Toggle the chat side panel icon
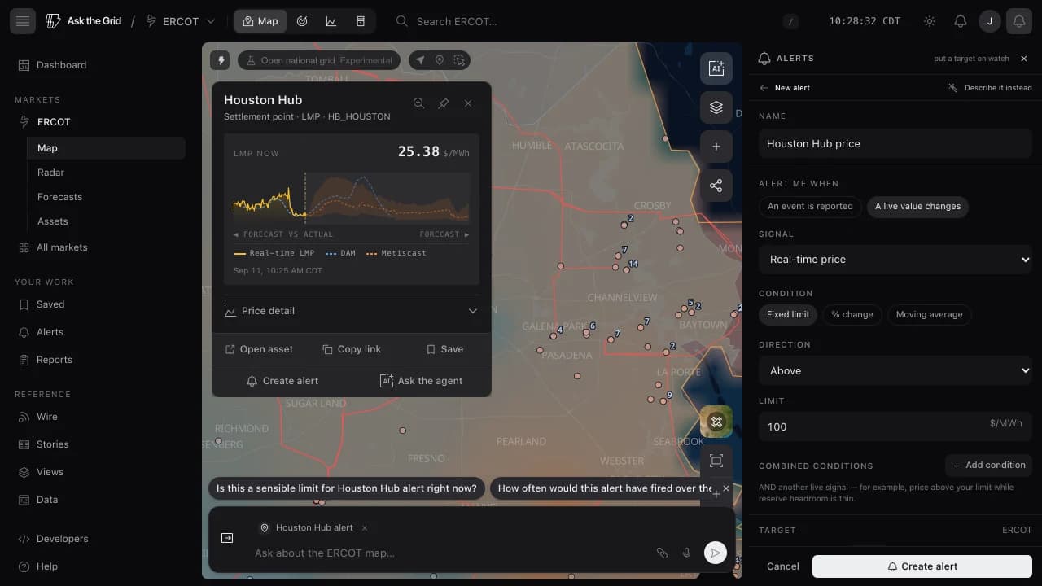This screenshot has width=1042, height=586. point(227,538)
